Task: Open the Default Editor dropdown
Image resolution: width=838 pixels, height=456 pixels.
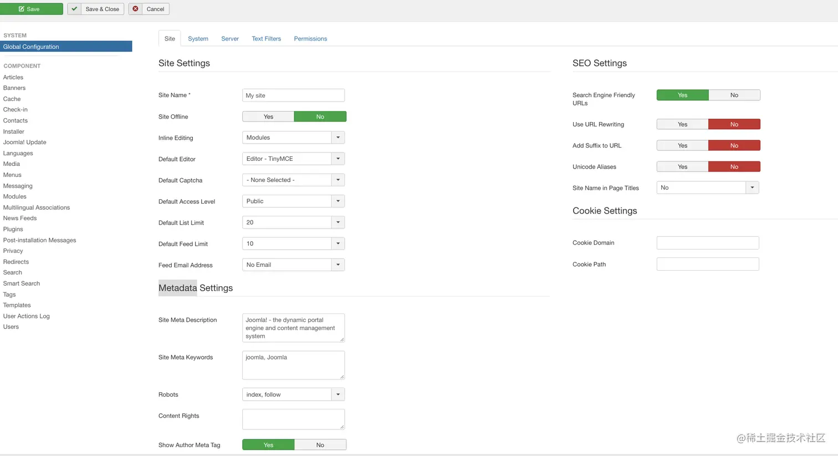Action: [293, 159]
